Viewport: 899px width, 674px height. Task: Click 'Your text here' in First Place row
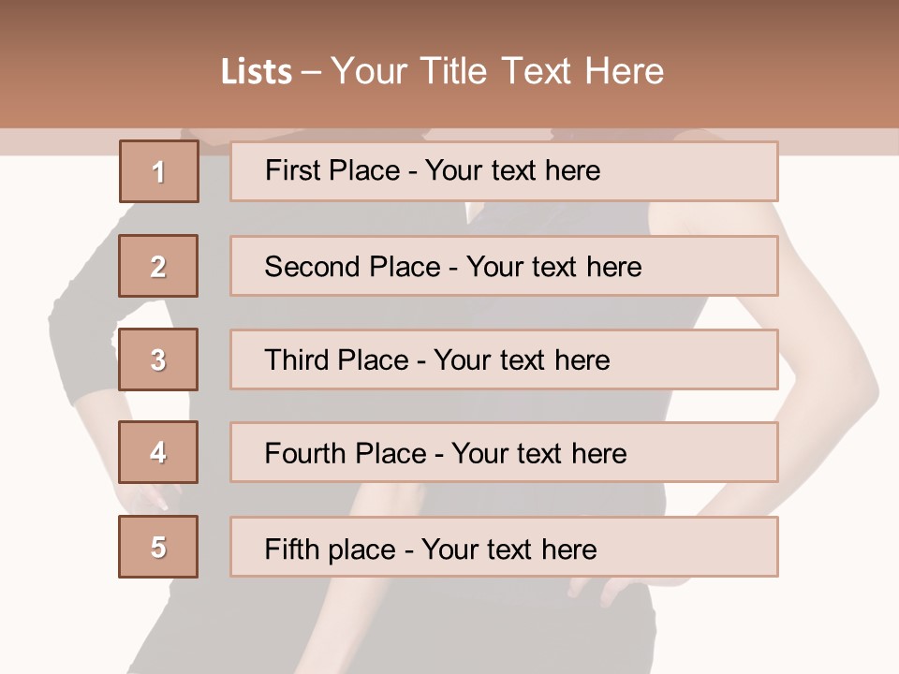pyautogui.click(x=512, y=170)
